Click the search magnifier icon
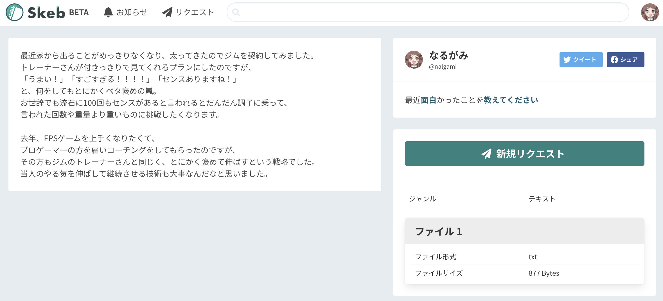 coord(236,12)
